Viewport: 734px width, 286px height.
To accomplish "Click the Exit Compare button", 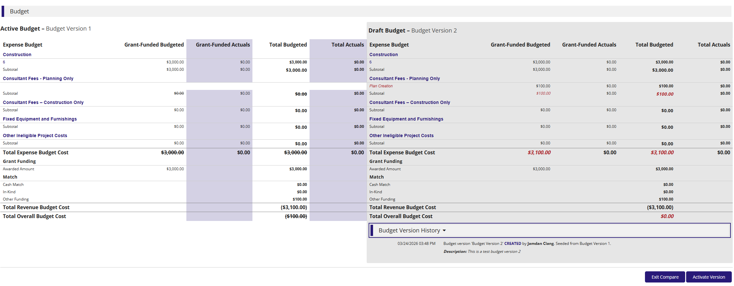I will [x=665, y=277].
